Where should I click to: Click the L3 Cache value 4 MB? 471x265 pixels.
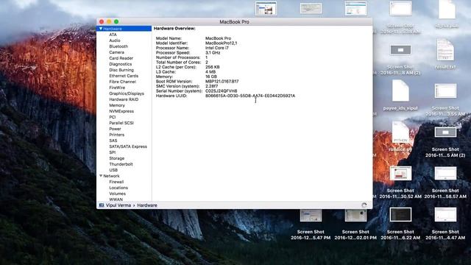210,72
